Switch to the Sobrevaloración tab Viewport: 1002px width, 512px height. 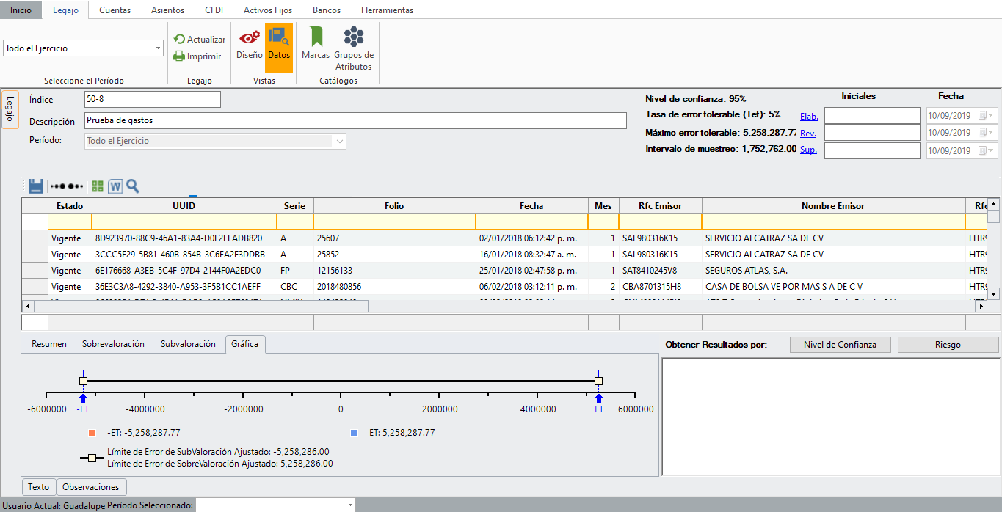[113, 344]
